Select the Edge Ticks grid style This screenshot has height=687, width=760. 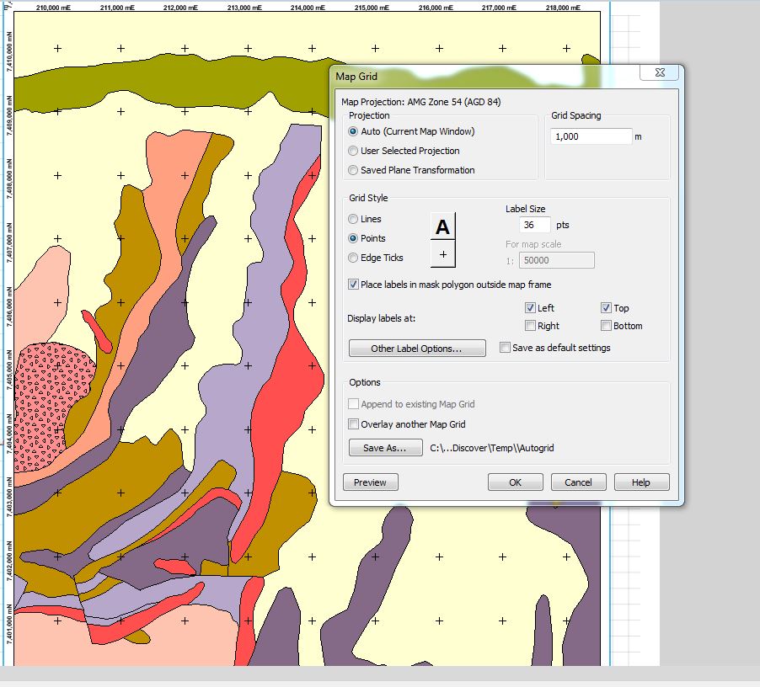(353, 258)
